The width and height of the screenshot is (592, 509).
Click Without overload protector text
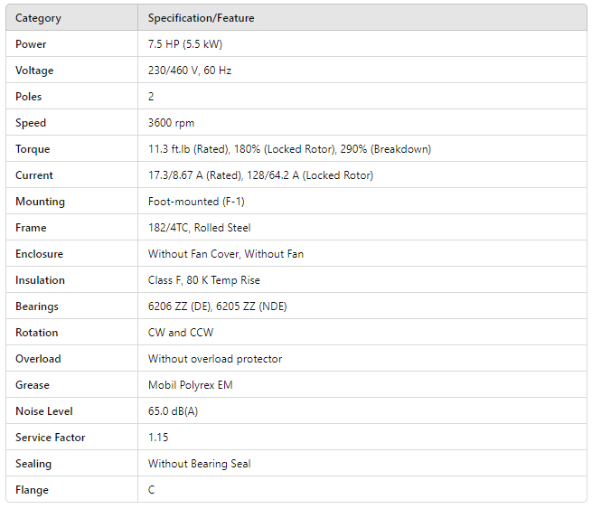pos(215,359)
